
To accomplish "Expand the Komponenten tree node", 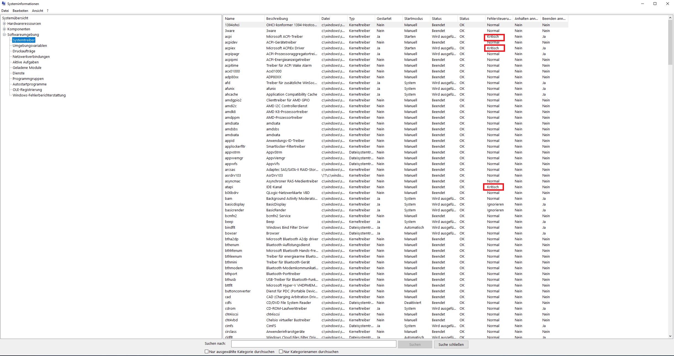I will 4,29.
